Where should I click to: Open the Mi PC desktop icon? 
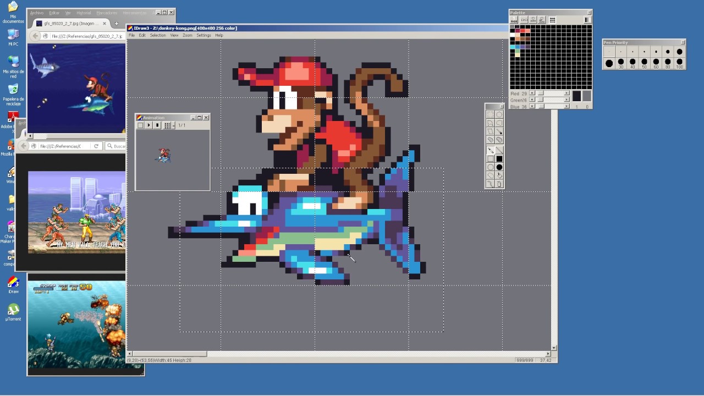pyautogui.click(x=13, y=37)
